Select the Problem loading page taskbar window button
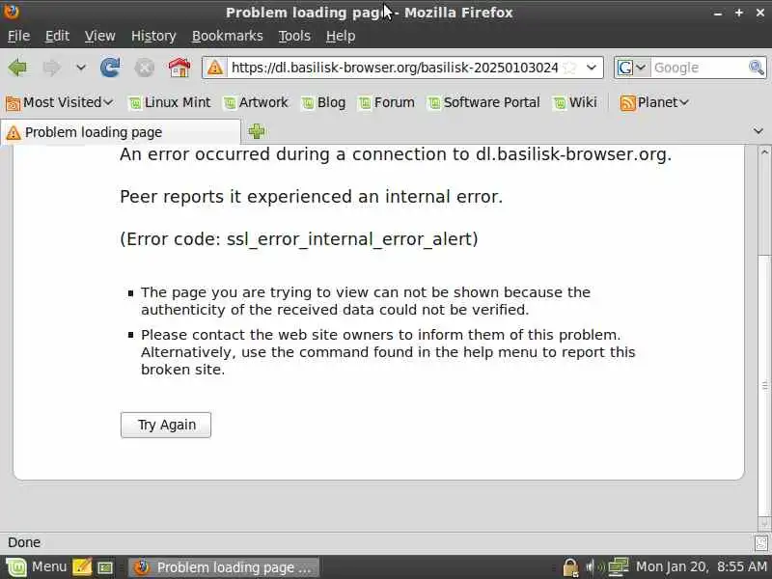 tap(224, 567)
